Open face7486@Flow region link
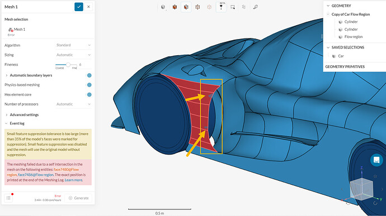 pos(36,175)
